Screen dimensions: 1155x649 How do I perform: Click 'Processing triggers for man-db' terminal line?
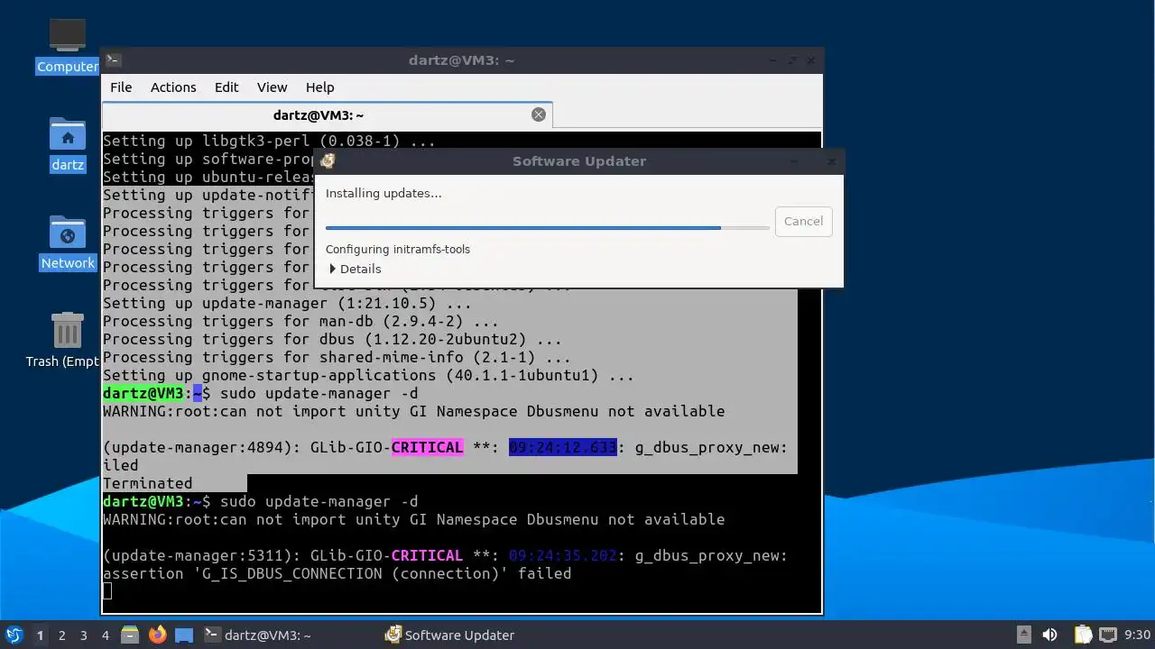click(300, 321)
